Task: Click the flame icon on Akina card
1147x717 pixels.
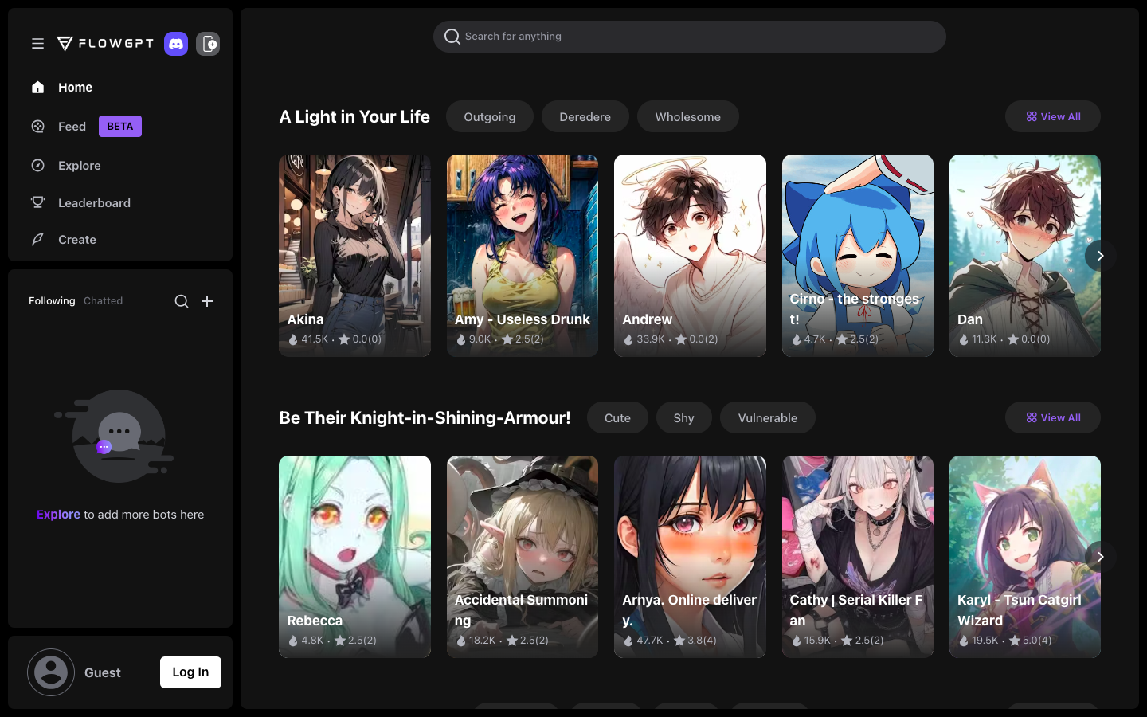Action: [x=293, y=339]
